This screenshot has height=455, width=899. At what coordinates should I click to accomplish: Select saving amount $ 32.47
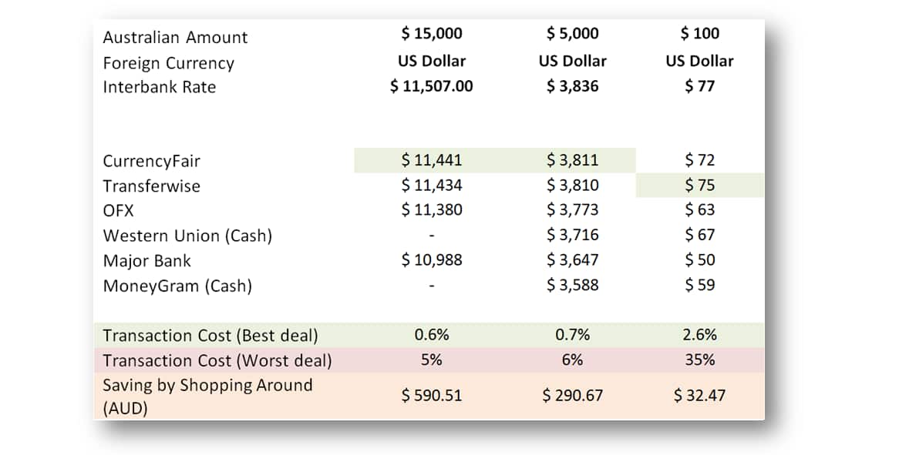(699, 396)
